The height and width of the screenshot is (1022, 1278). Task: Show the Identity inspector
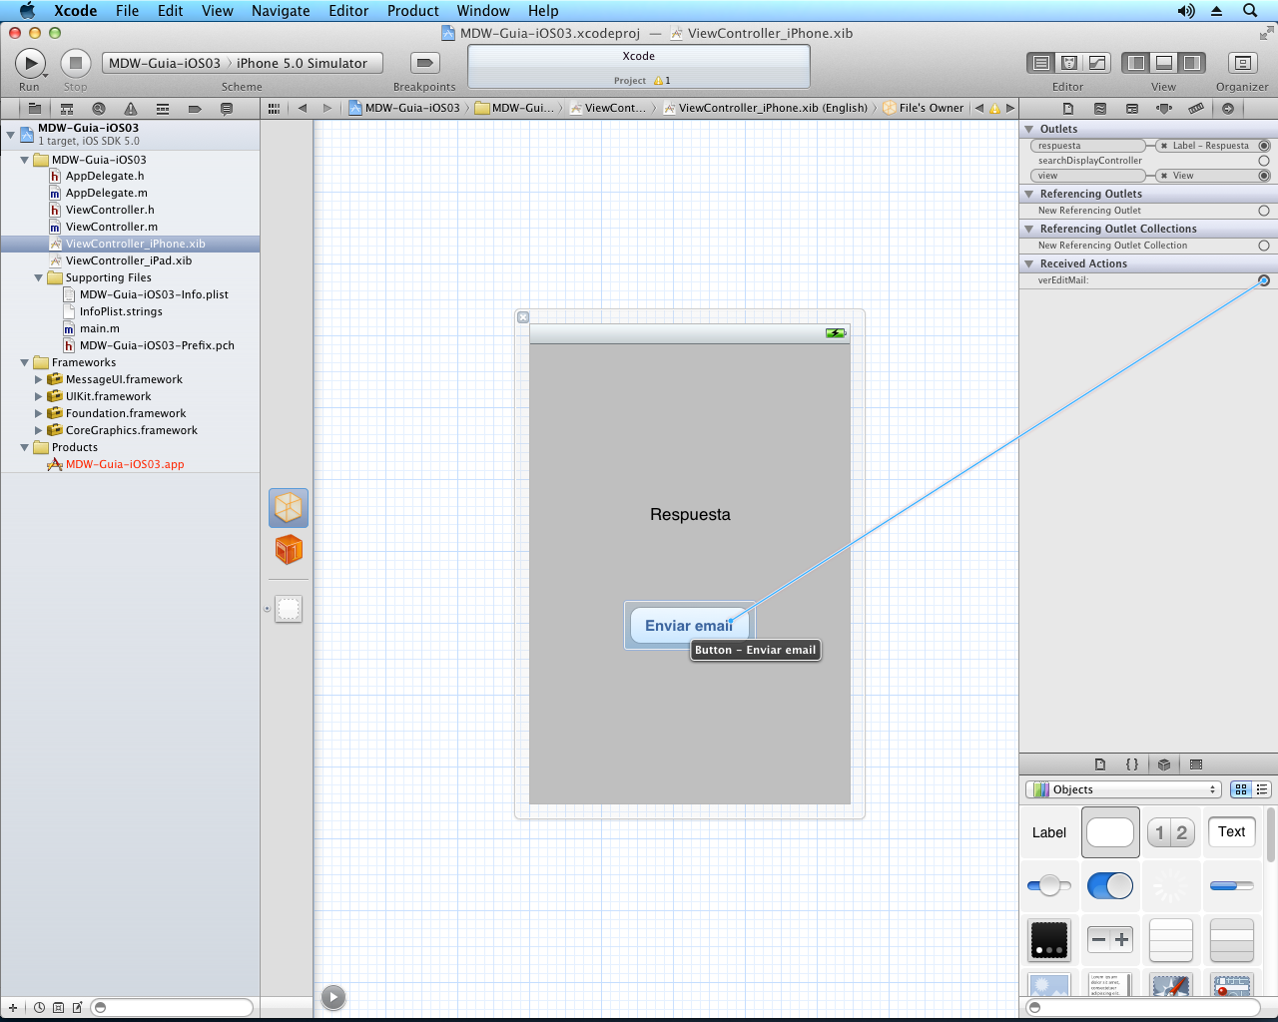(1132, 108)
